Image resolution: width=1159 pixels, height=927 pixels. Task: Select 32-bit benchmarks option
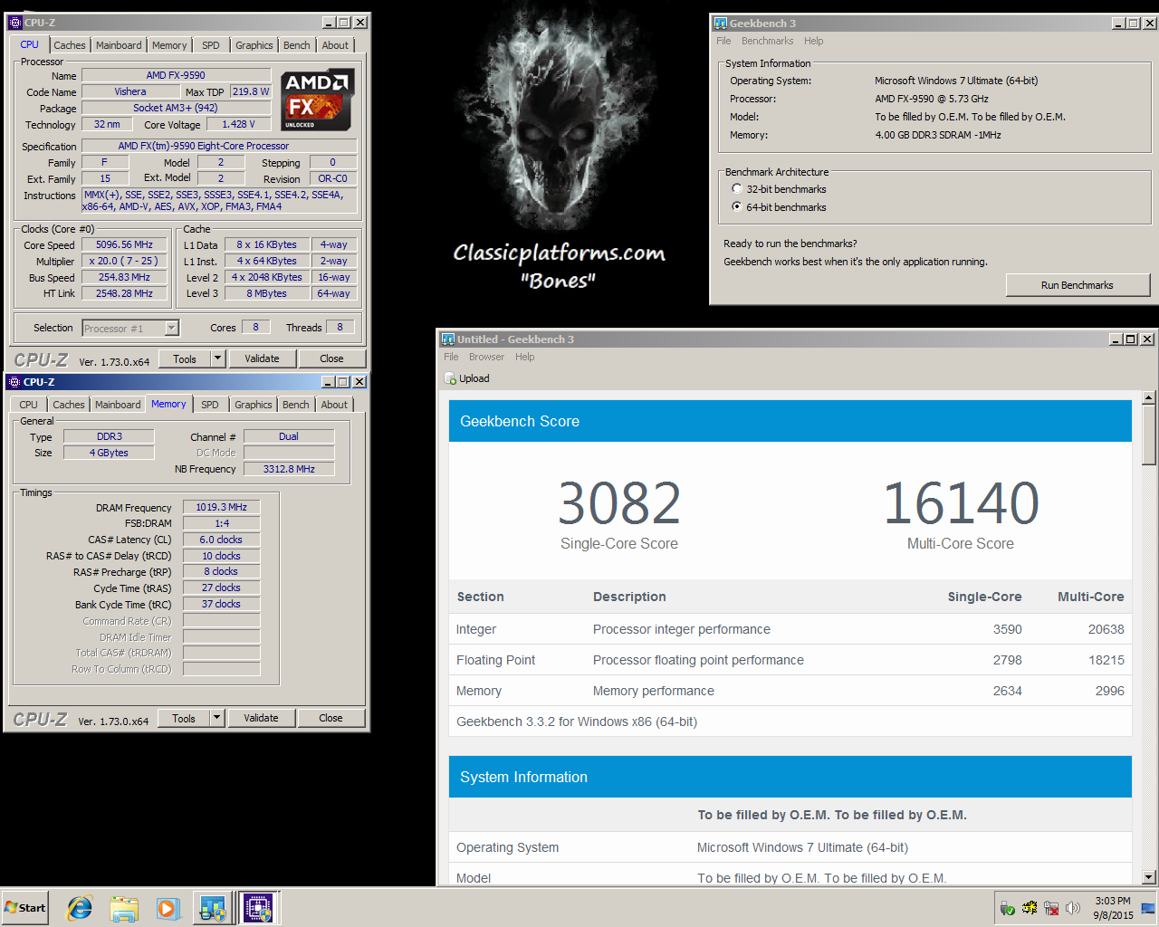point(737,189)
